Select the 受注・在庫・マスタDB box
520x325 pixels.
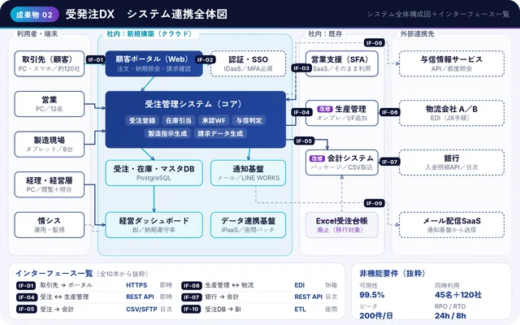(x=154, y=173)
